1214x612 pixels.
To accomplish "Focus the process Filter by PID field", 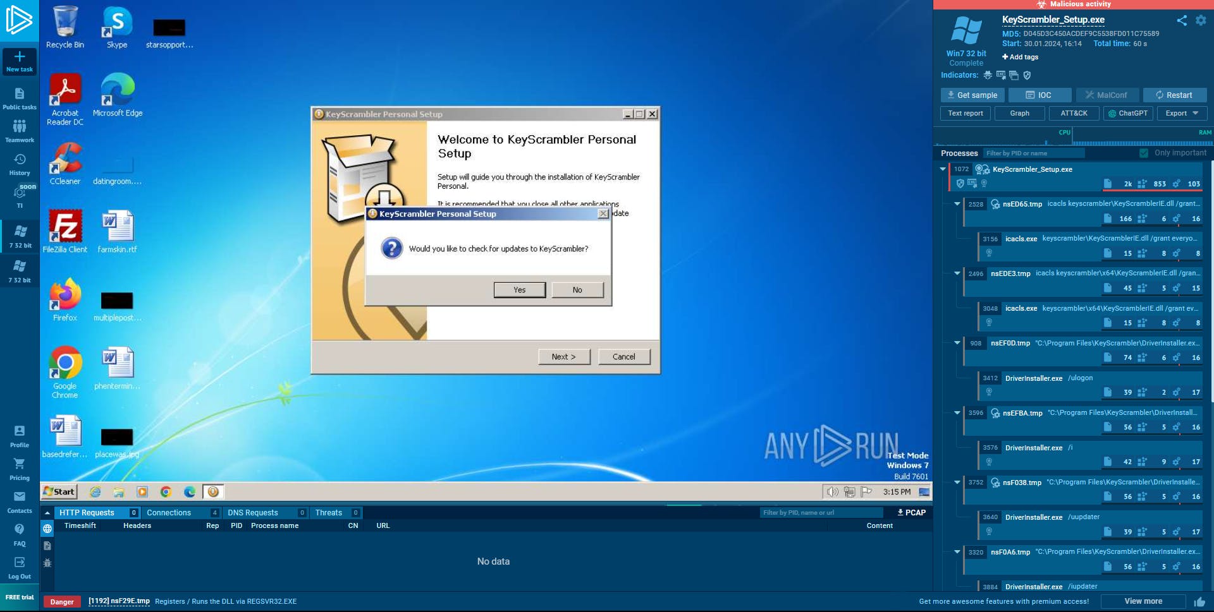I will pos(1034,153).
